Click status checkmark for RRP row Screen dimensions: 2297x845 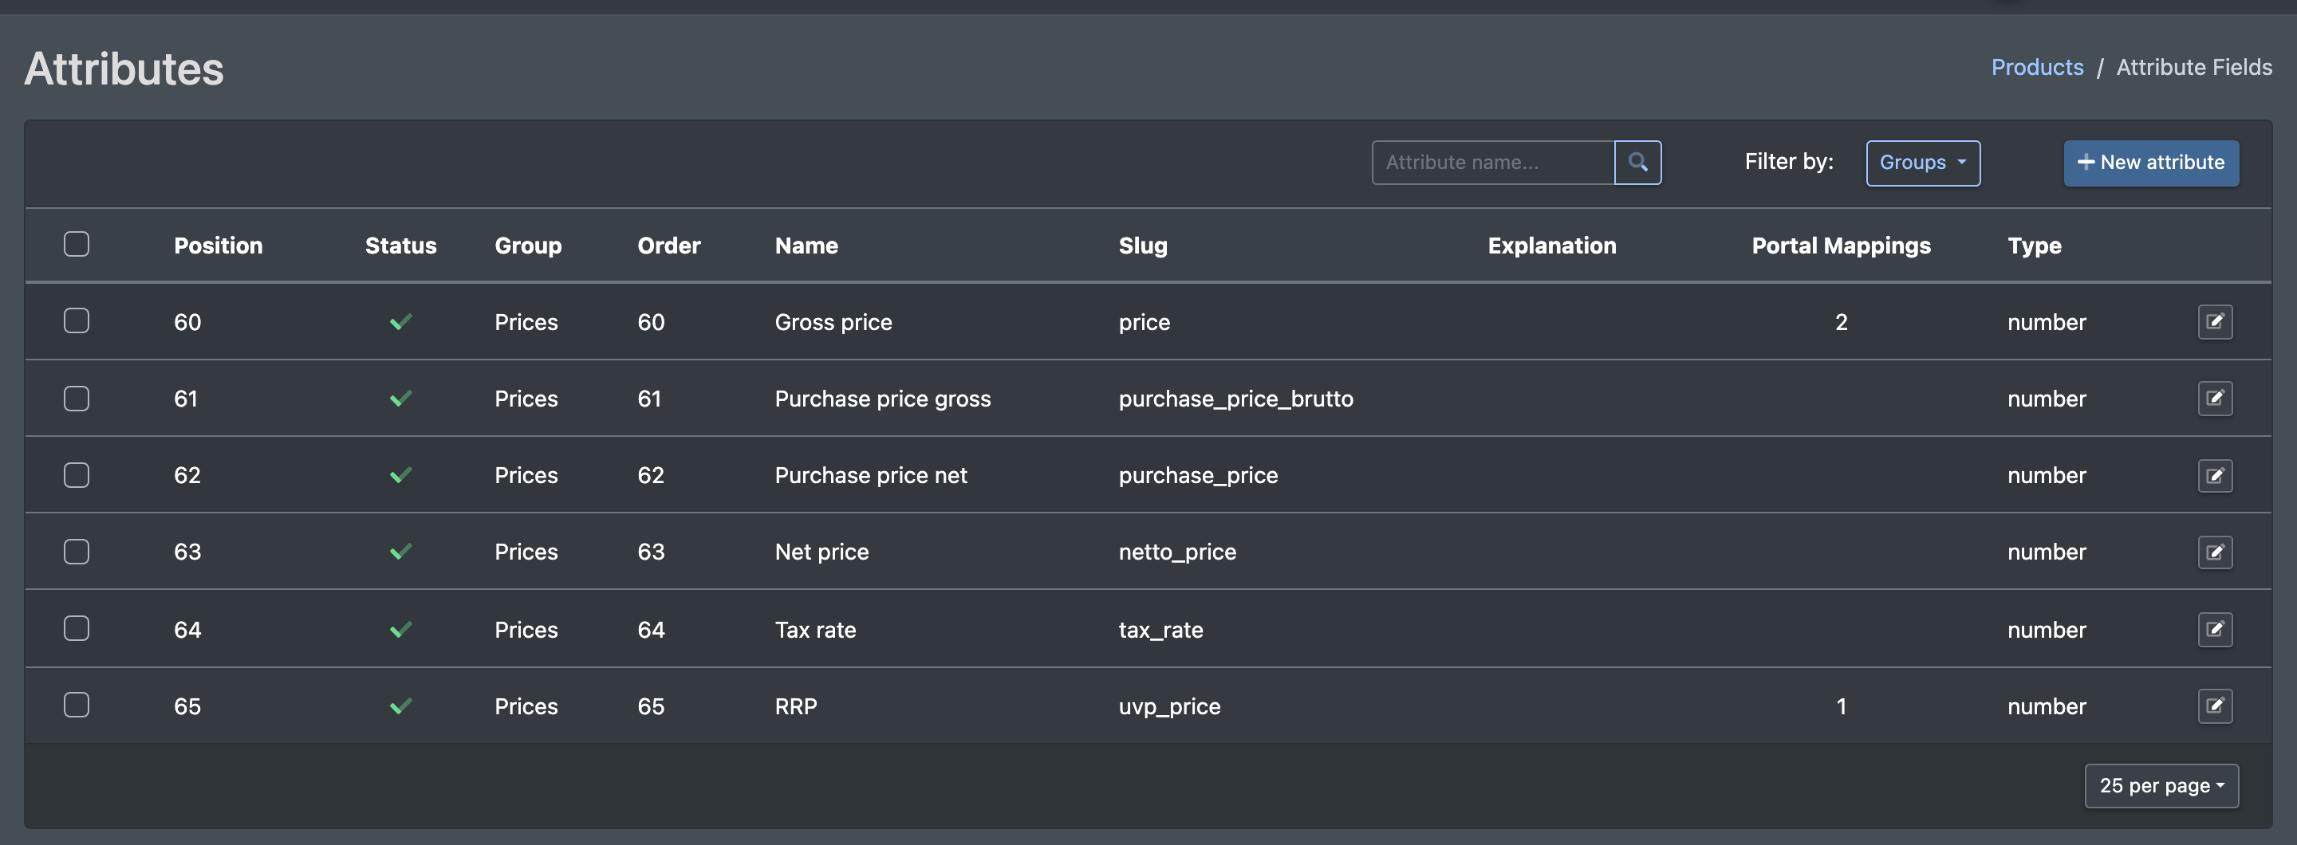400,706
